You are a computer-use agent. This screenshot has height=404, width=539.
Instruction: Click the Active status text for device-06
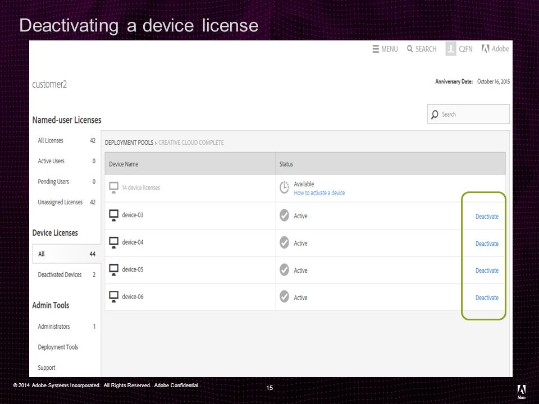coord(300,298)
